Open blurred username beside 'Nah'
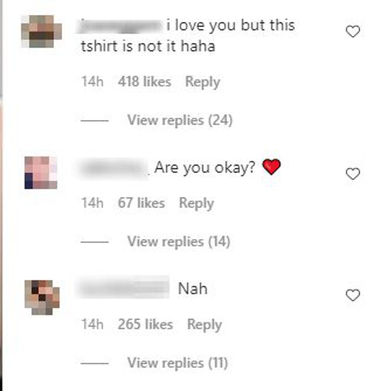The width and height of the screenshot is (374, 391). pyautogui.click(x=122, y=287)
